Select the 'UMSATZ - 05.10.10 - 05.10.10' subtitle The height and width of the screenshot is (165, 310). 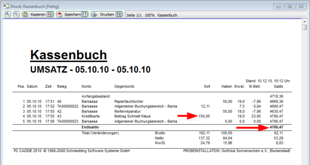pyautogui.click(x=90, y=69)
